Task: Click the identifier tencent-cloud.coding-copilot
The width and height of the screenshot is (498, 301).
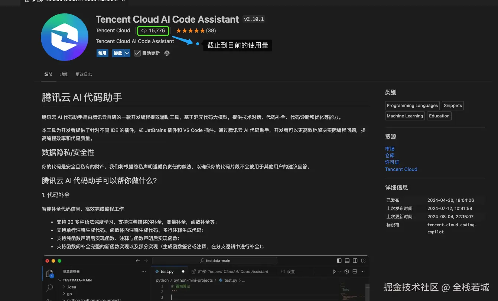Action: coord(452,228)
